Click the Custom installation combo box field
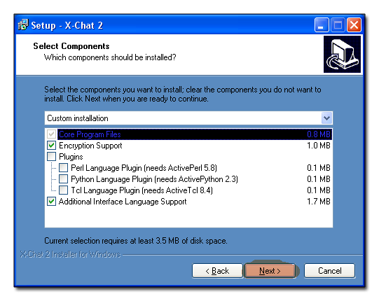379x301 pixels. coord(188,118)
